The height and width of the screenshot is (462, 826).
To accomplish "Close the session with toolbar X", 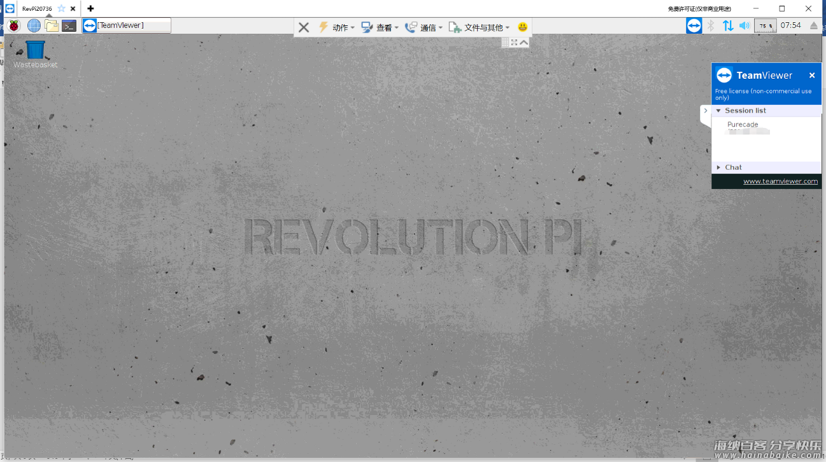I will (304, 27).
